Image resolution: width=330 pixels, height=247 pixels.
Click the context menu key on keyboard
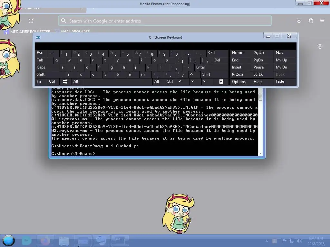221,81
